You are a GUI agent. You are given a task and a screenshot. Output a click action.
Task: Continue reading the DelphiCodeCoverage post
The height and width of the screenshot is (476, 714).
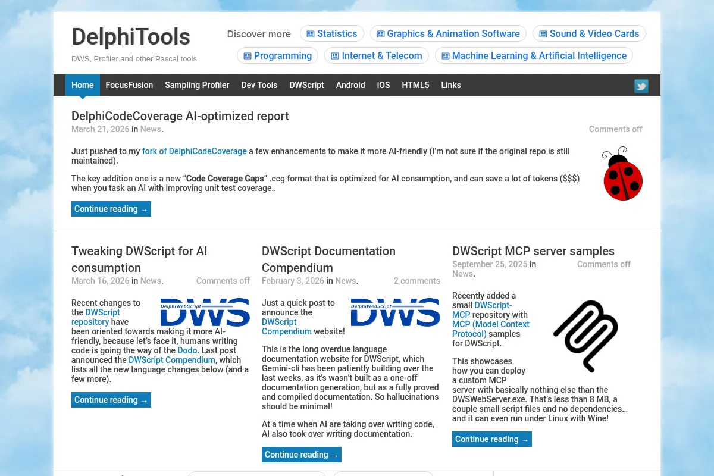click(x=111, y=209)
